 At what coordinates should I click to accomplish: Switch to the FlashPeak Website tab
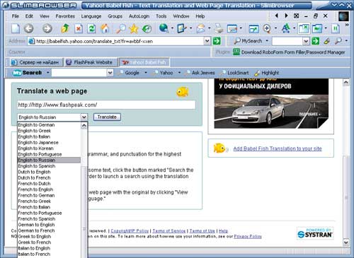pos(91,62)
